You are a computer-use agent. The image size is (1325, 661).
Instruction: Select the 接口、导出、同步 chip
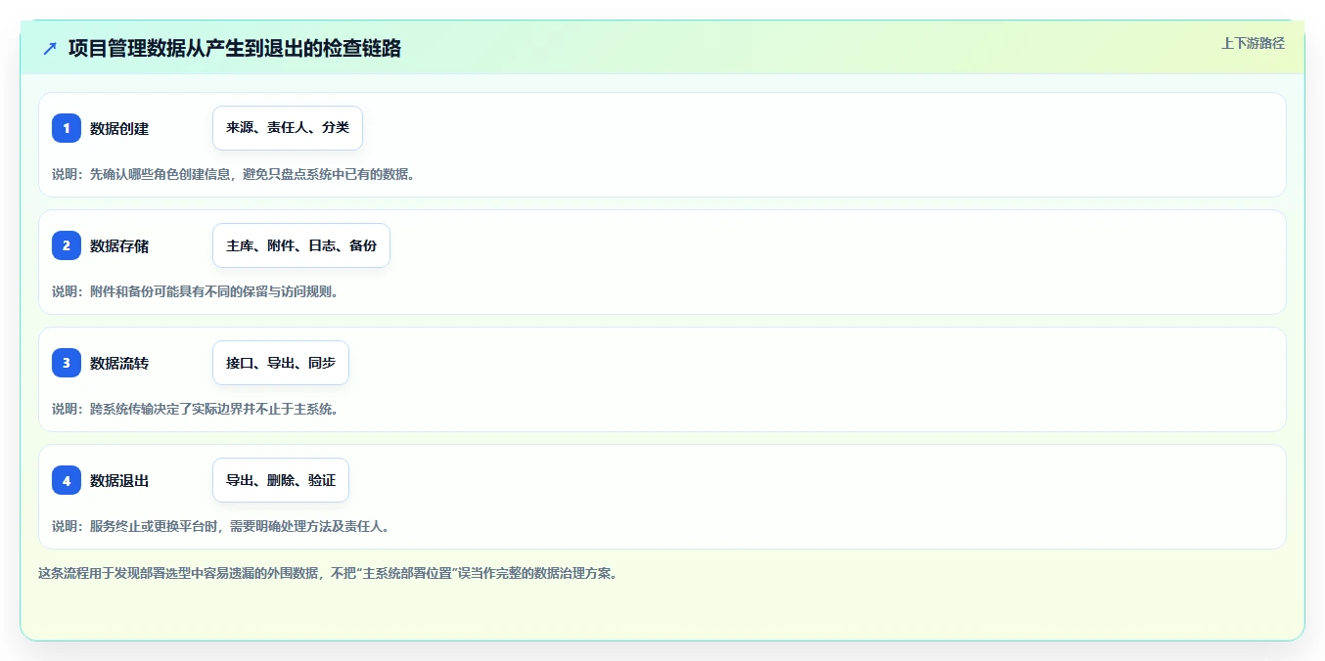pos(281,363)
